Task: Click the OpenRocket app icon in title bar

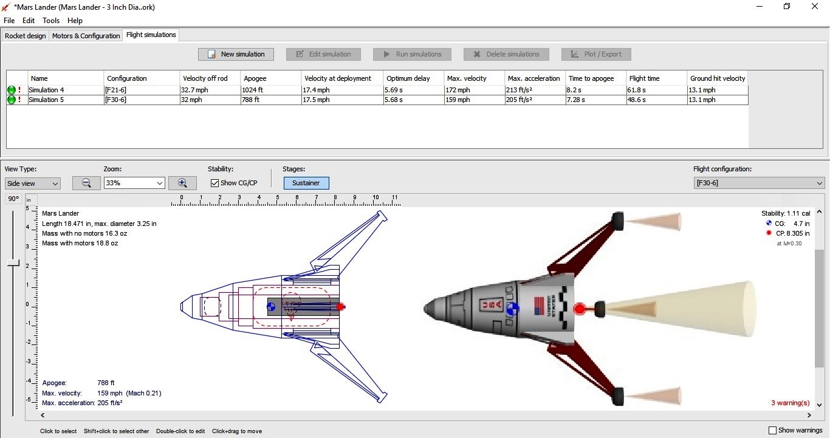Action: coord(6,7)
